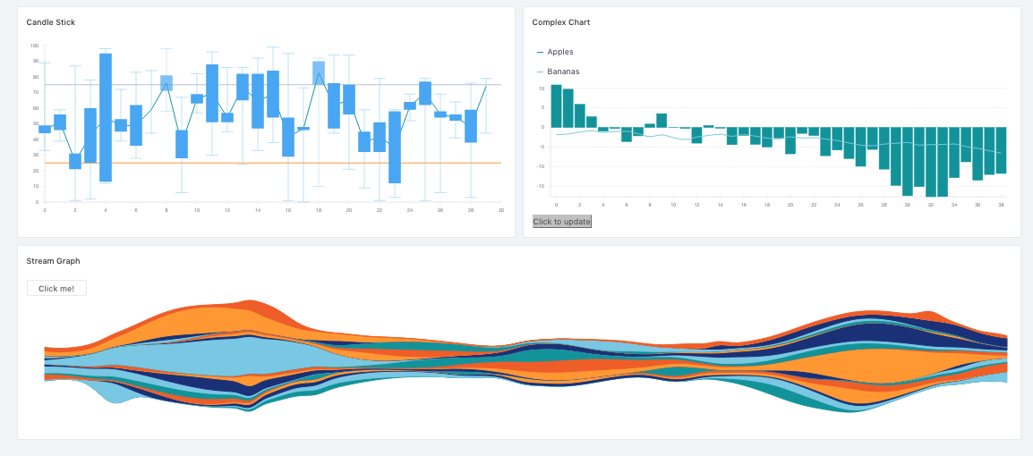Click the wide light blue stream layer on the left
This screenshot has width=1033, height=456.
pyautogui.click(x=179, y=358)
